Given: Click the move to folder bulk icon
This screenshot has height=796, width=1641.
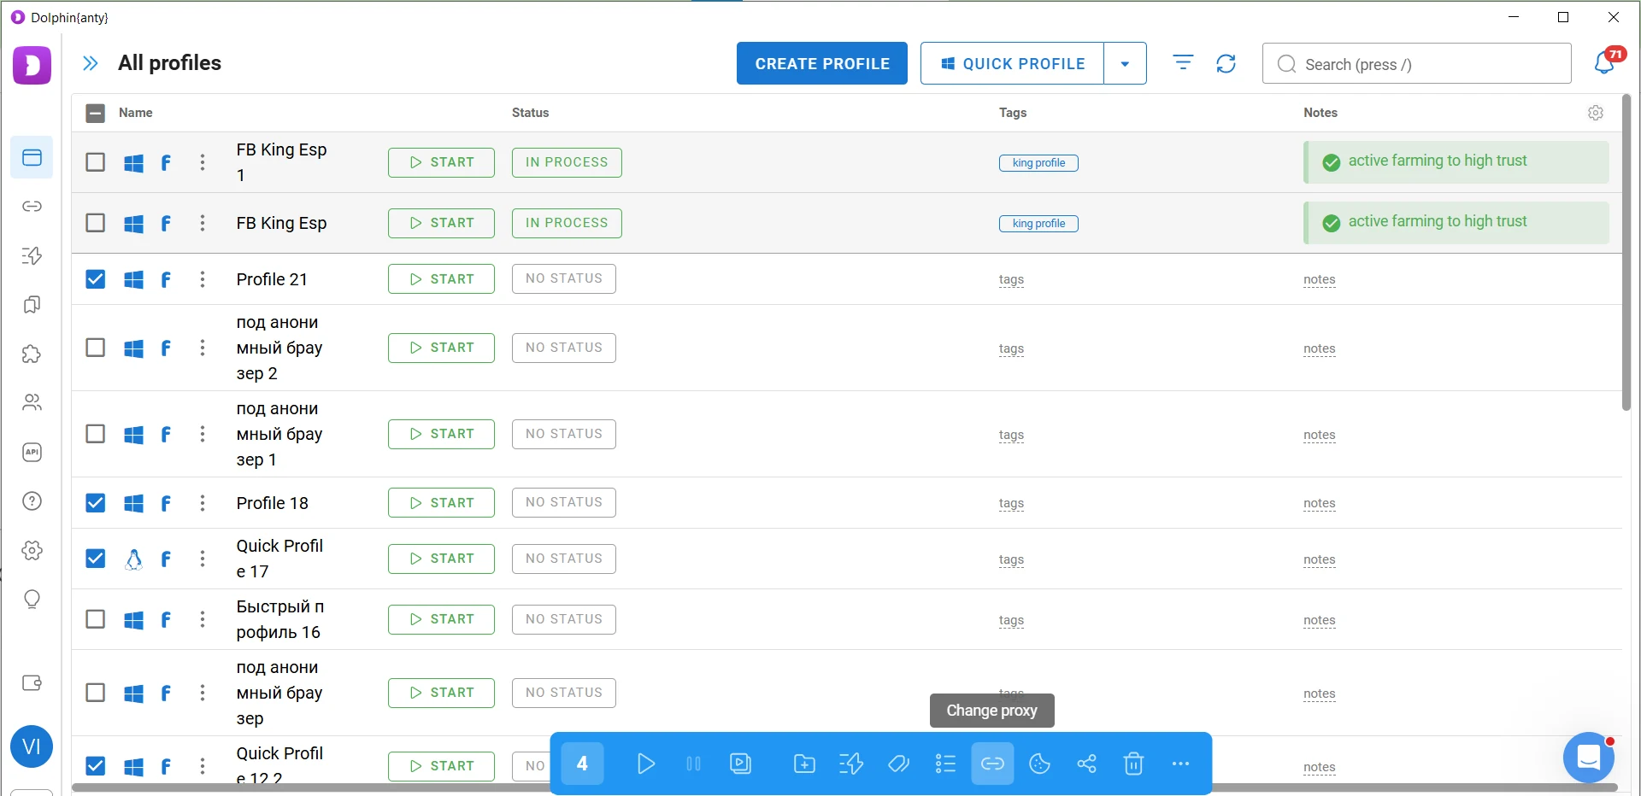Looking at the screenshot, I should pos(804,764).
